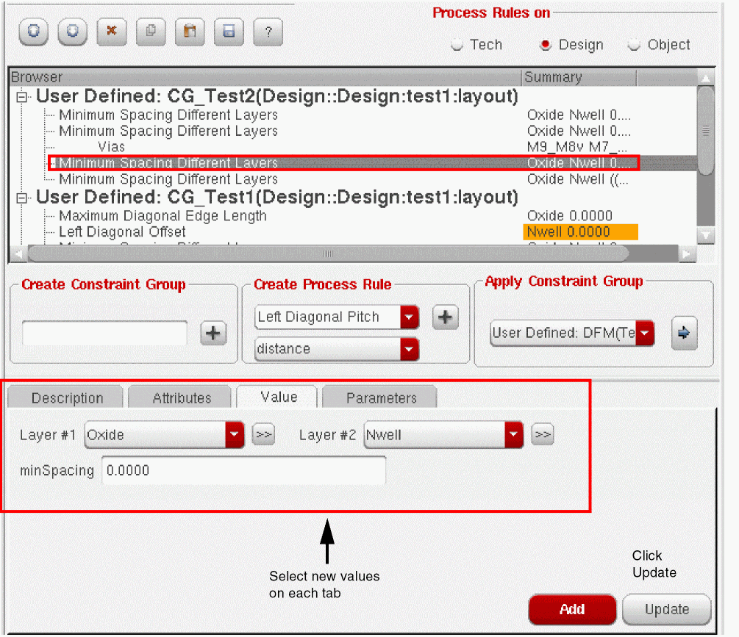The image size is (739, 637).
Task: Click the red Add button
Action: point(572,609)
